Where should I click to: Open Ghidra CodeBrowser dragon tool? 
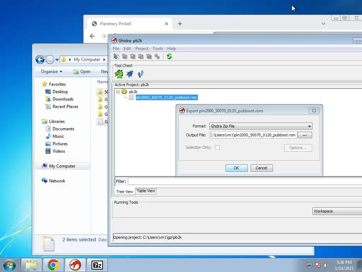(x=119, y=74)
